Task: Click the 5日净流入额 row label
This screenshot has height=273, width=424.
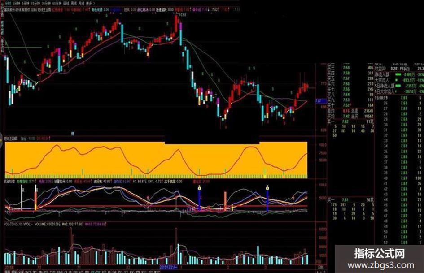Action: click(x=385, y=86)
